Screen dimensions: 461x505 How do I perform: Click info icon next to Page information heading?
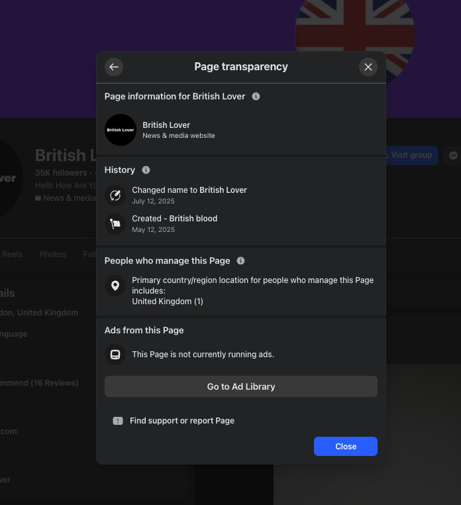(256, 96)
